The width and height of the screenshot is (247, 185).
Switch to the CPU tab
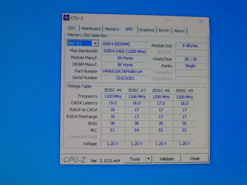click(x=71, y=28)
